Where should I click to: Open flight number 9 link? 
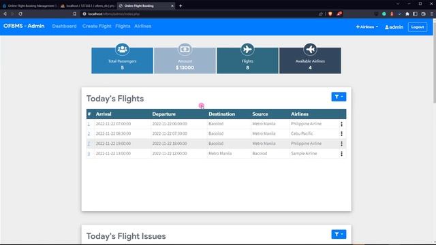pyautogui.click(x=89, y=154)
